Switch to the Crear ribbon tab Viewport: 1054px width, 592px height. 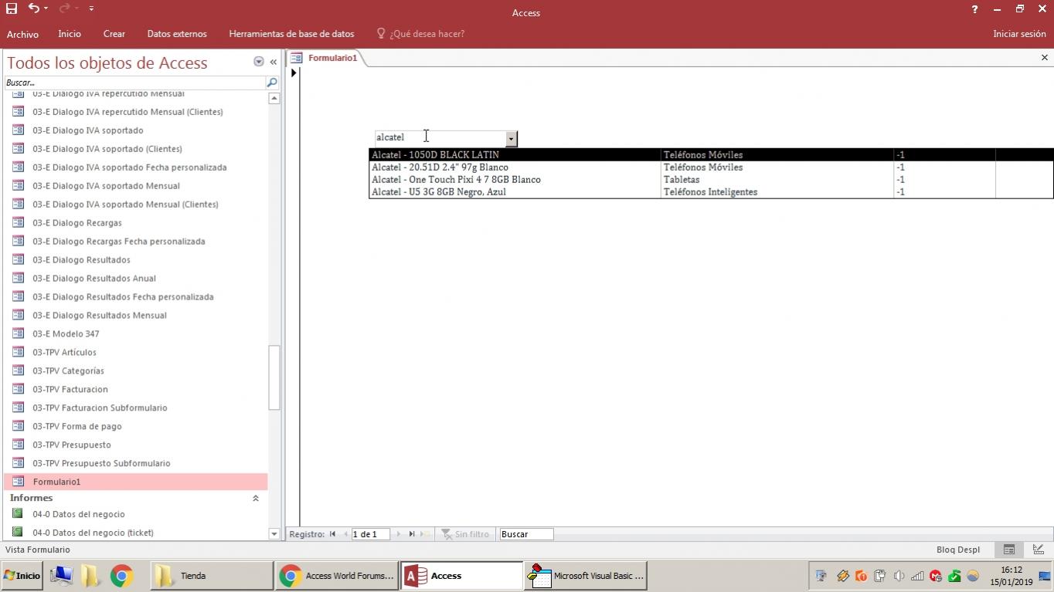point(114,34)
